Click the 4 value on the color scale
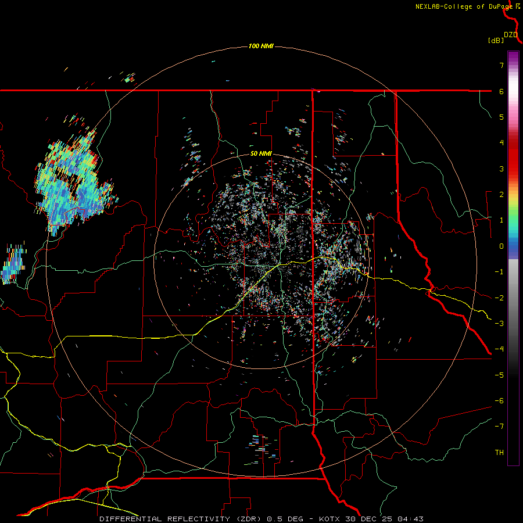 (x=501, y=143)
